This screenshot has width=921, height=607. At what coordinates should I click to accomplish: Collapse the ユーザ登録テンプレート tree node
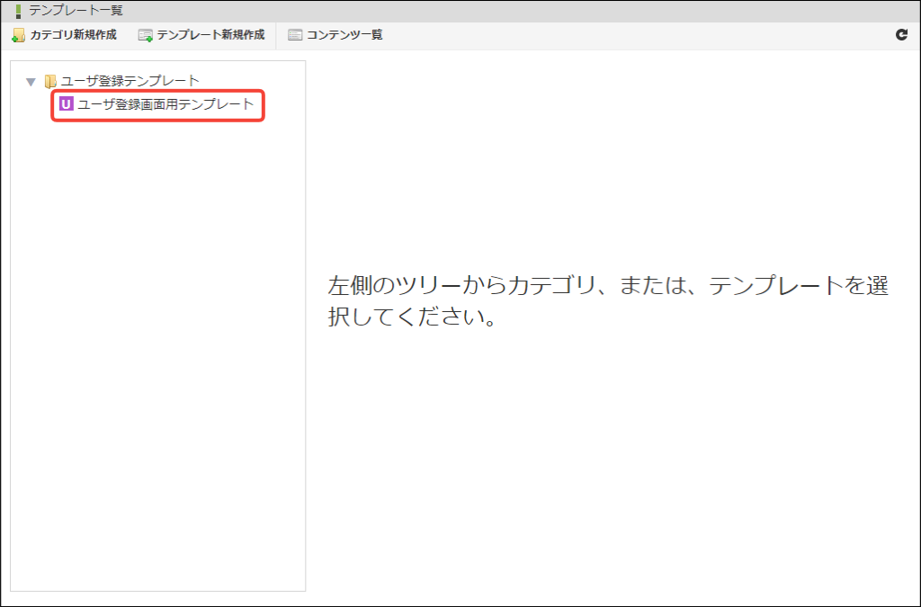point(31,82)
